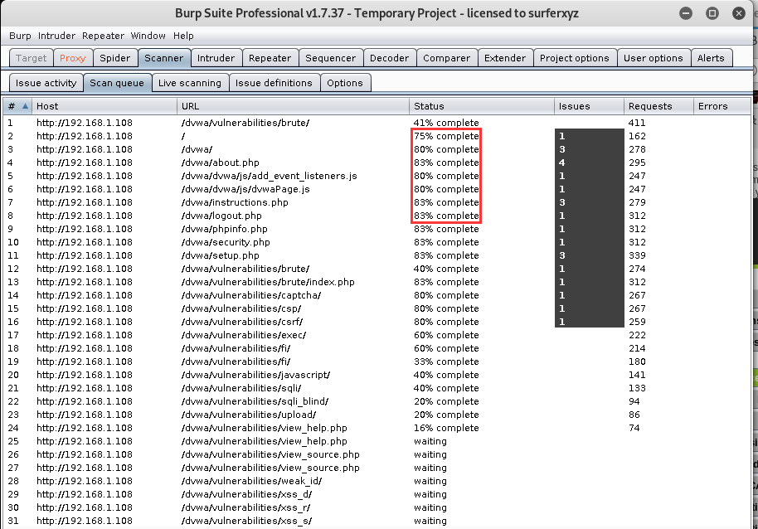Image resolution: width=758 pixels, height=529 pixels.
Task: Select the add_event_listeners.js row
Action: 377,176
